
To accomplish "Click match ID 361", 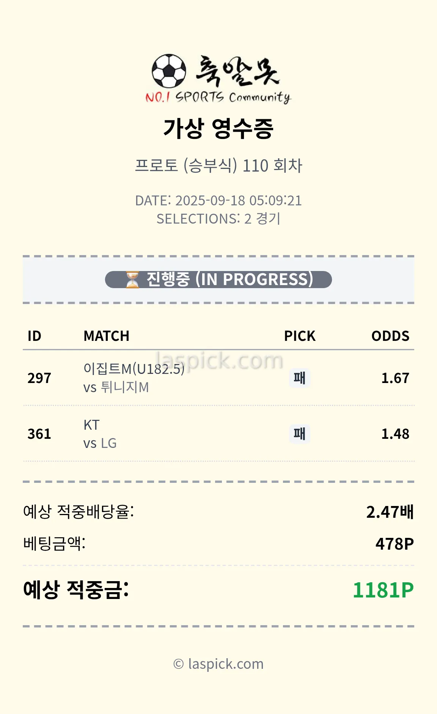I will pos(39,434).
